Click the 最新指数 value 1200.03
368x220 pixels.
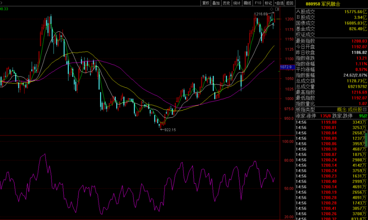tap(359, 41)
